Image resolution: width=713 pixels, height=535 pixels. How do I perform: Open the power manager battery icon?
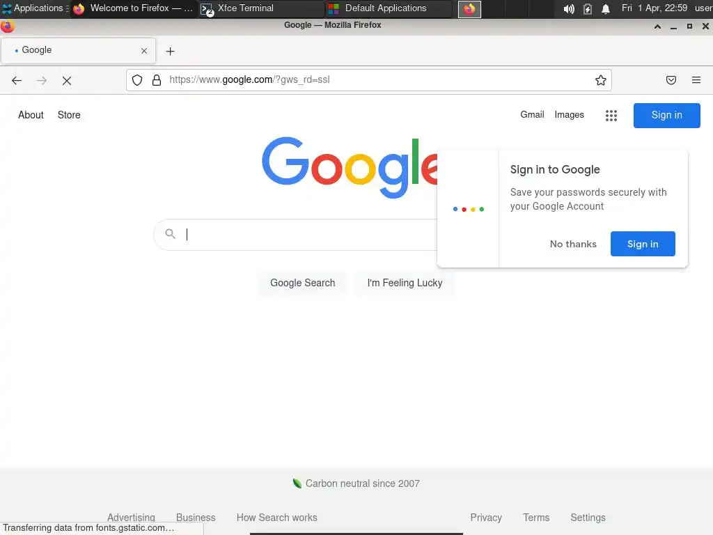click(x=588, y=8)
